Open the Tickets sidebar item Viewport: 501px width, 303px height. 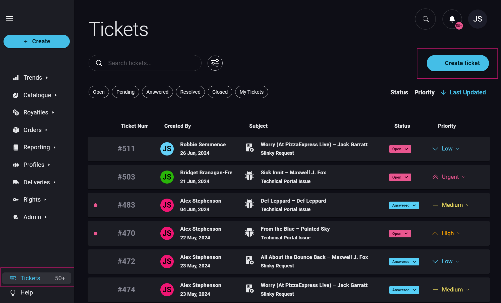[x=37, y=278]
